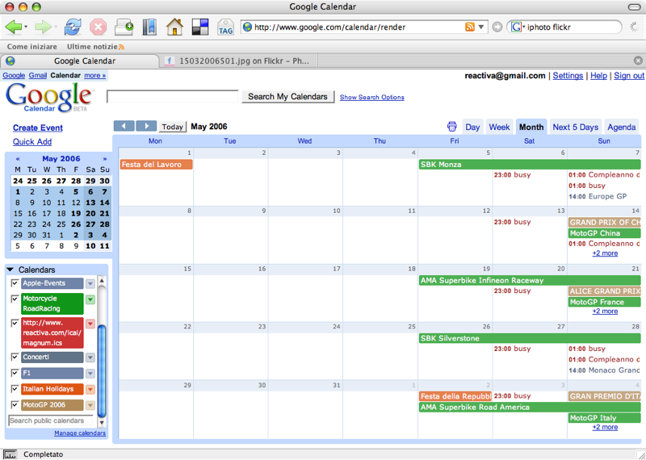Switch to Next 5 Days view

point(576,127)
